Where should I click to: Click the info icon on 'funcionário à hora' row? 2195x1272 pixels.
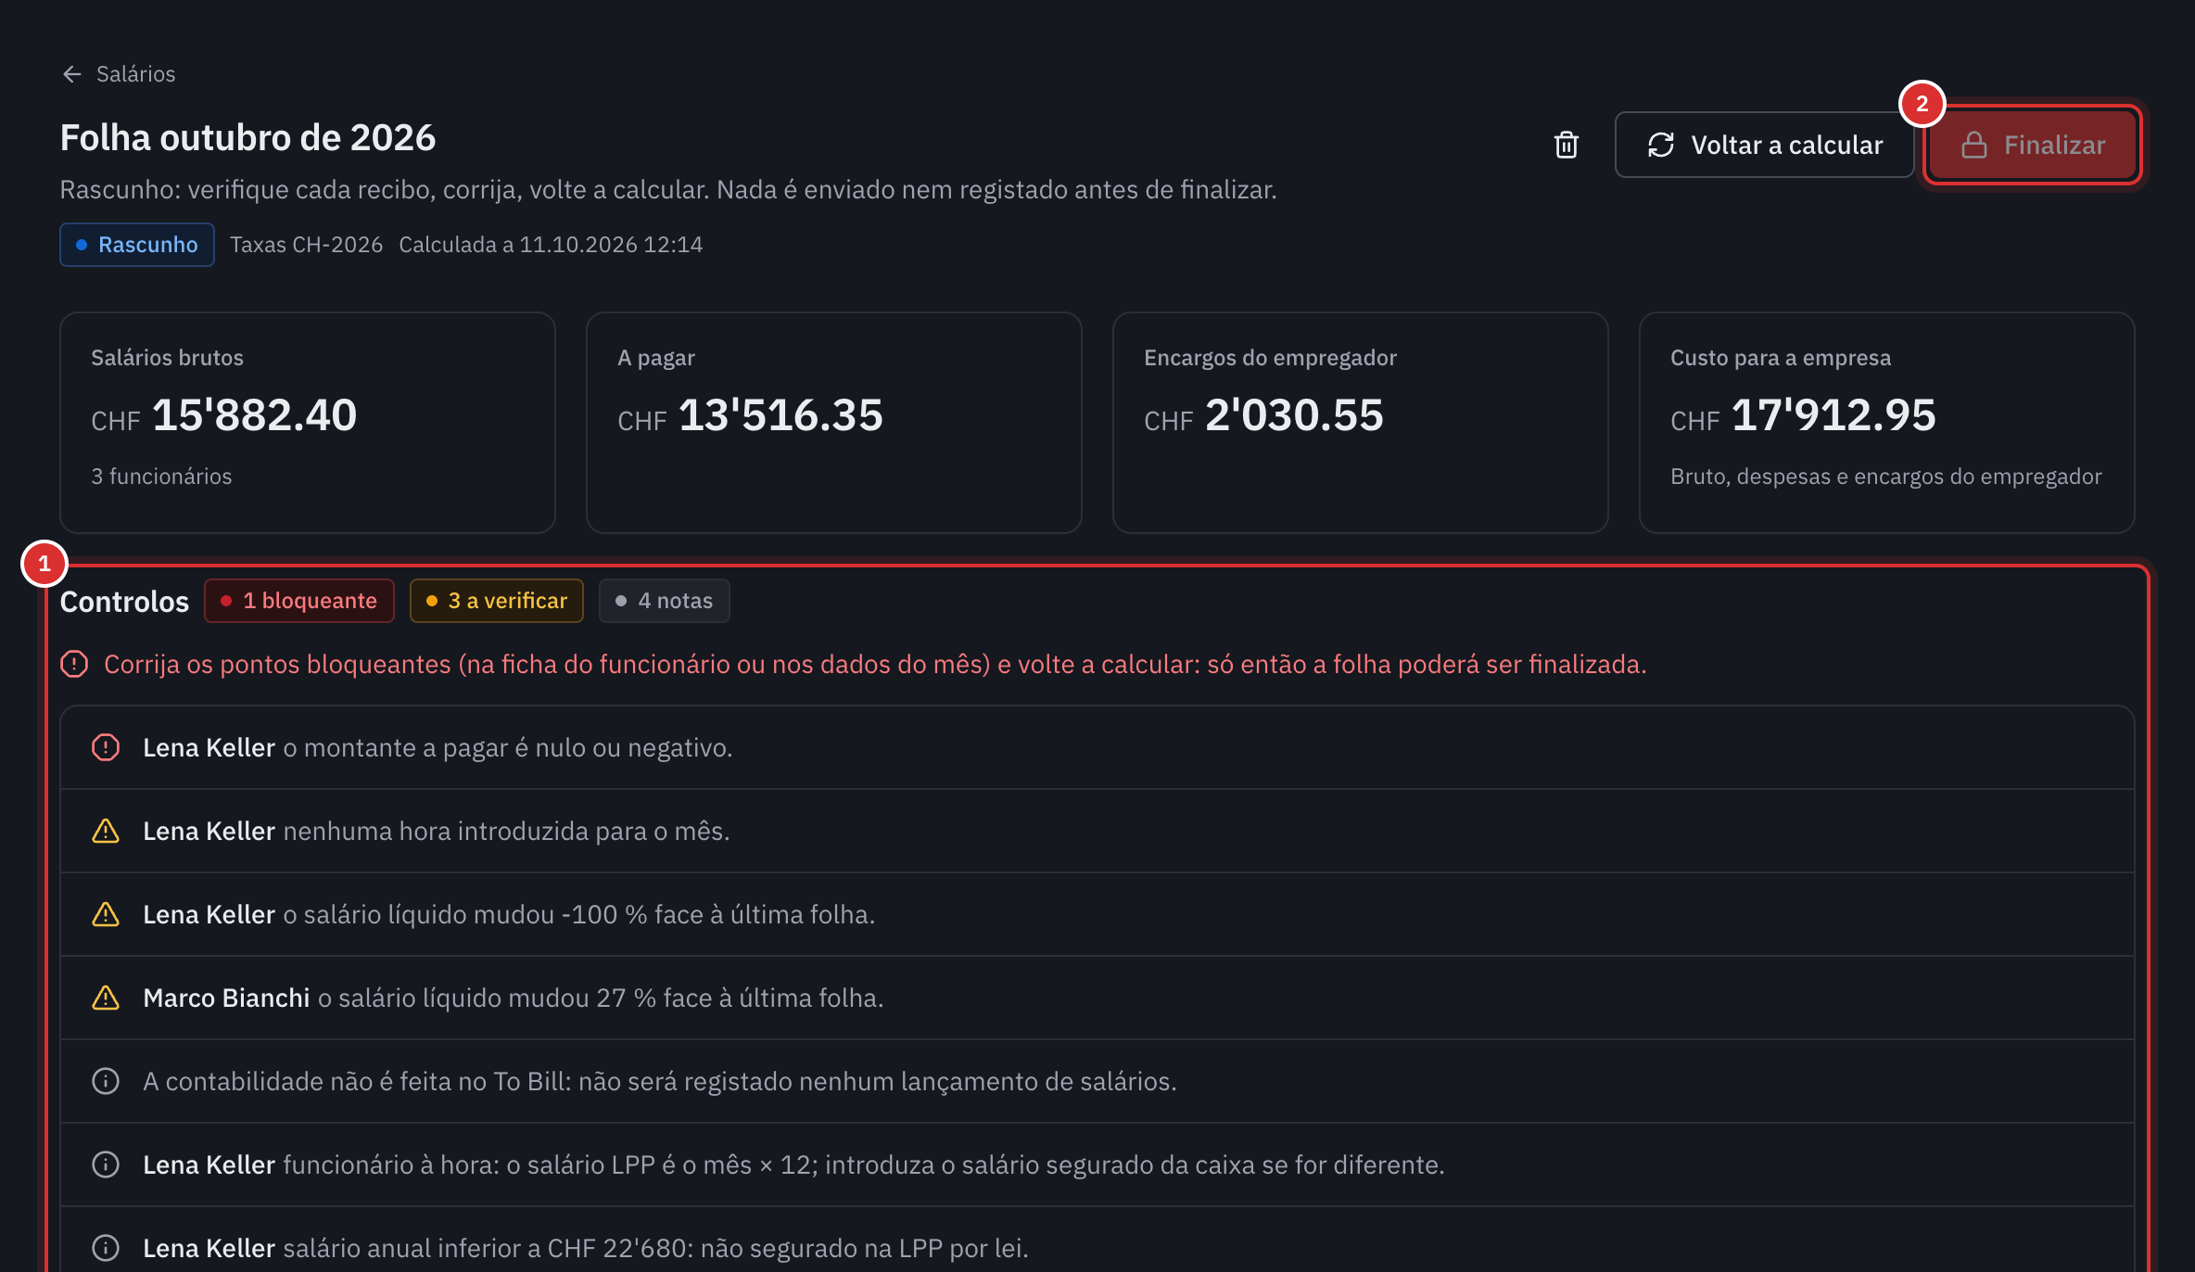click(x=106, y=1164)
